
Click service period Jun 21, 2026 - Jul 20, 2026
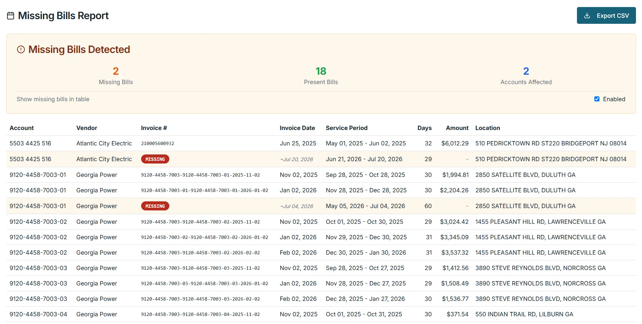[364, 159]
